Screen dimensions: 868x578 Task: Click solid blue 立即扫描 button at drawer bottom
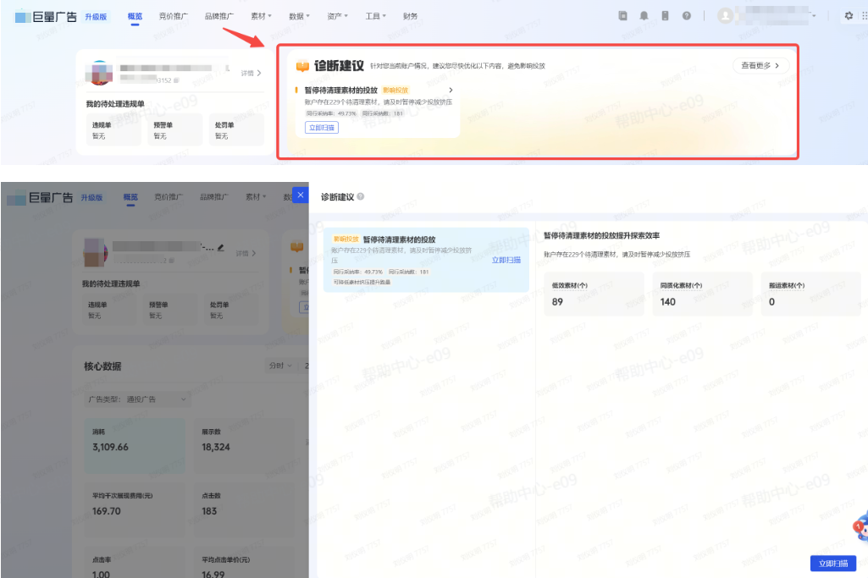(x=833, y=563)
